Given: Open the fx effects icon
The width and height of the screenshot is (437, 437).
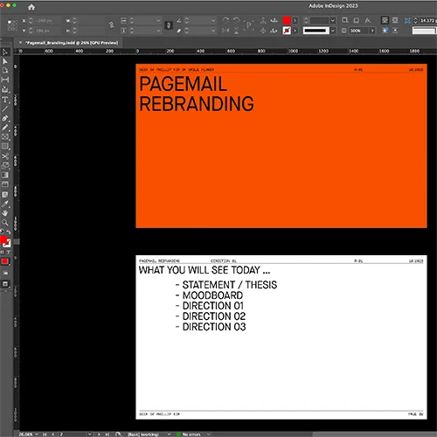Looking at the screenshot, I should [368, 20].
